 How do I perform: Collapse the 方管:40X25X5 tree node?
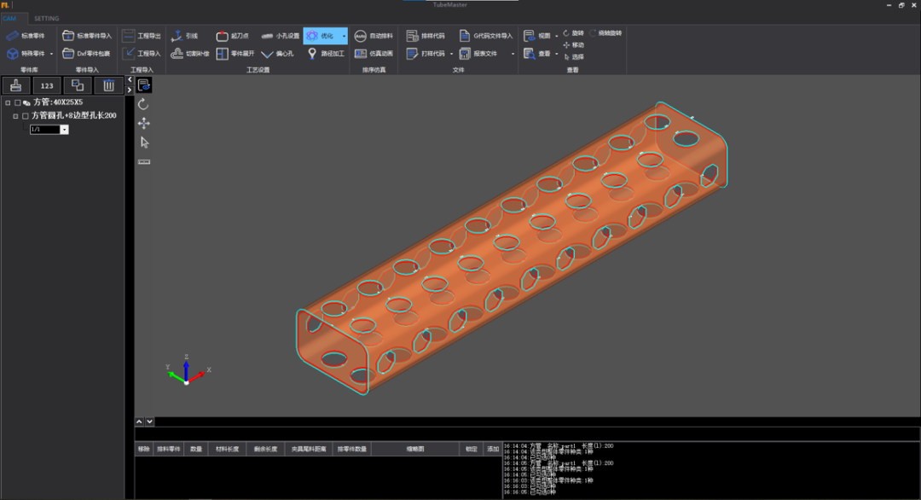tap(8, 103)
